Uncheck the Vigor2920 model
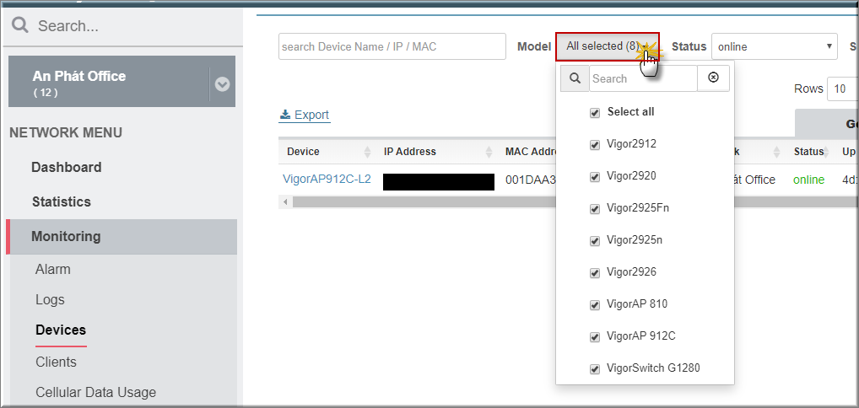Screen dimensions: 859x408 (x=594, y=177)
